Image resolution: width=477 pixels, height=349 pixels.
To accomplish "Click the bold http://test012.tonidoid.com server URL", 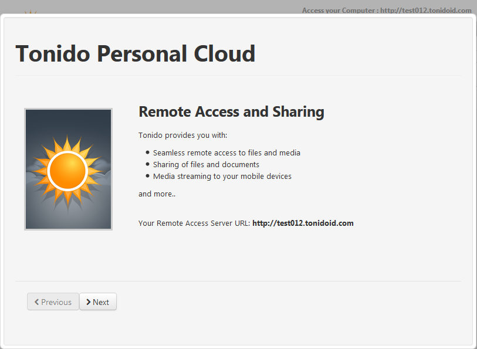I will (303, 223).
